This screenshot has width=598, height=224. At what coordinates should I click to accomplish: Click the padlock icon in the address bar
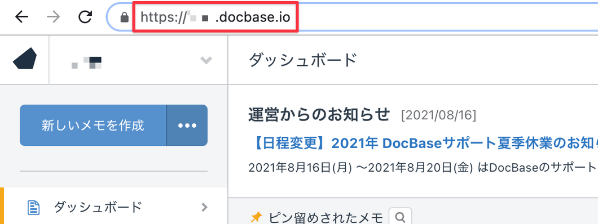click(124, 17)
